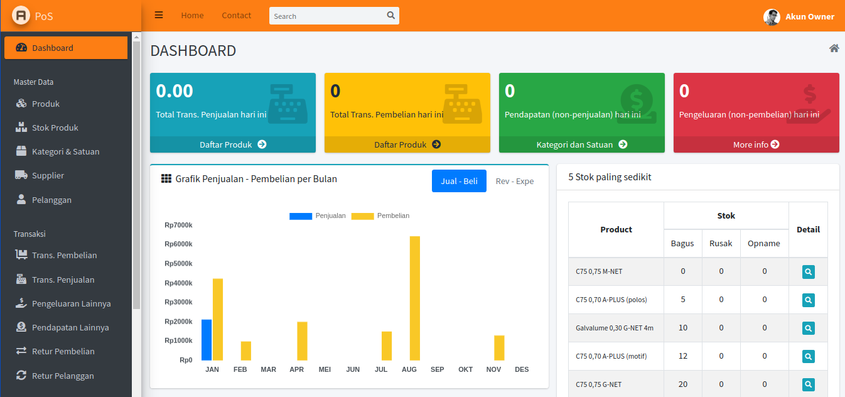Click the blue Penjualan JAN bar

click(207, 340)
